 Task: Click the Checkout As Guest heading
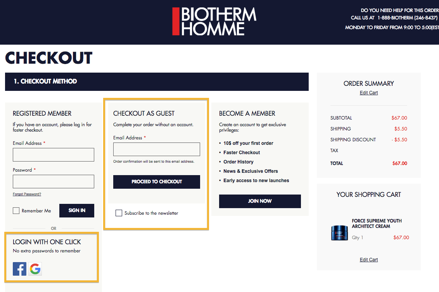coord(144,113)
